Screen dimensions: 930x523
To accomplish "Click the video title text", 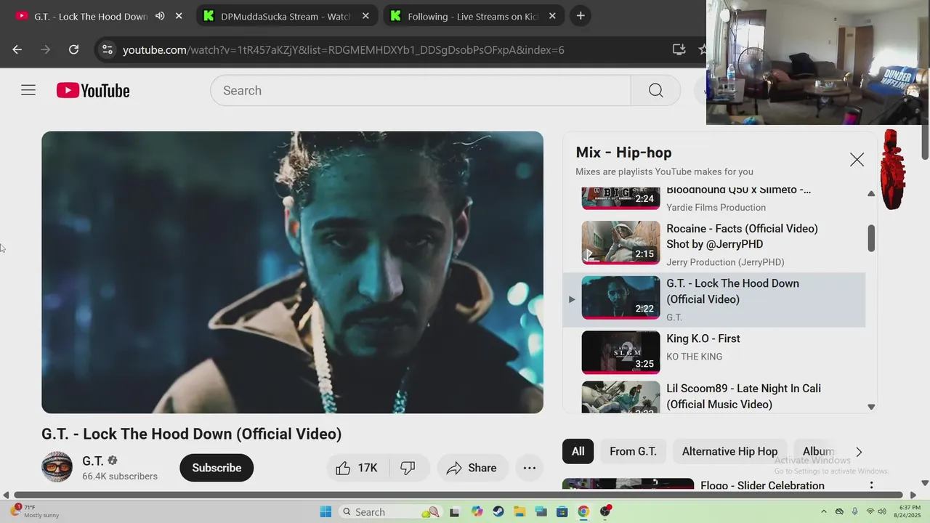I will pos(192,434).
